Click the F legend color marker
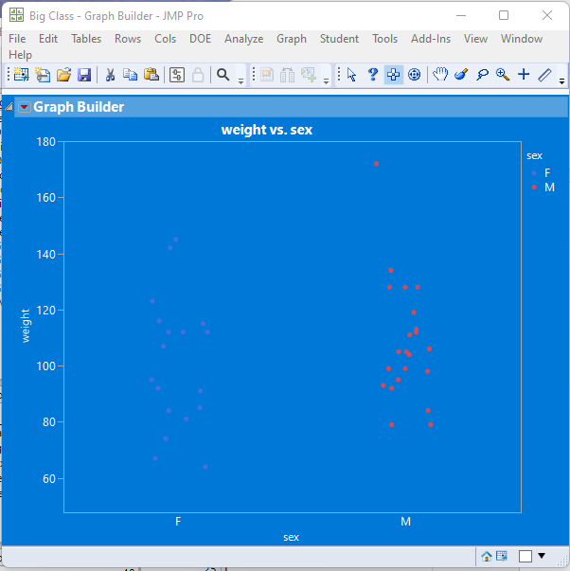Screen dimensions: 570x571 click(x=534, y=173)
